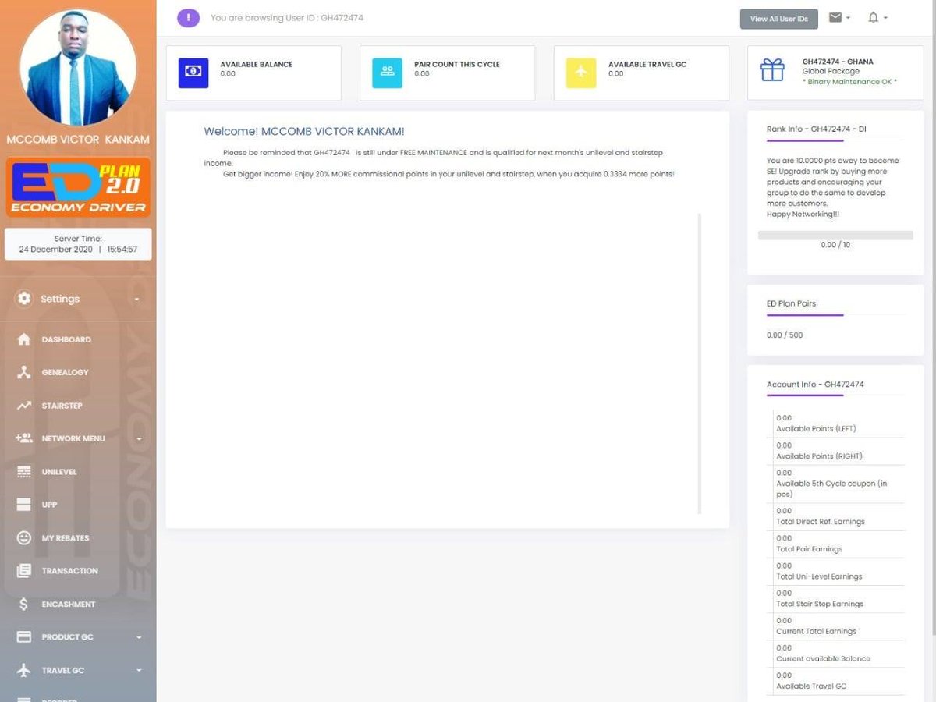Click the 'Global Package' text
This screenshot has height=702, width=936.
(x=831, y=71)
